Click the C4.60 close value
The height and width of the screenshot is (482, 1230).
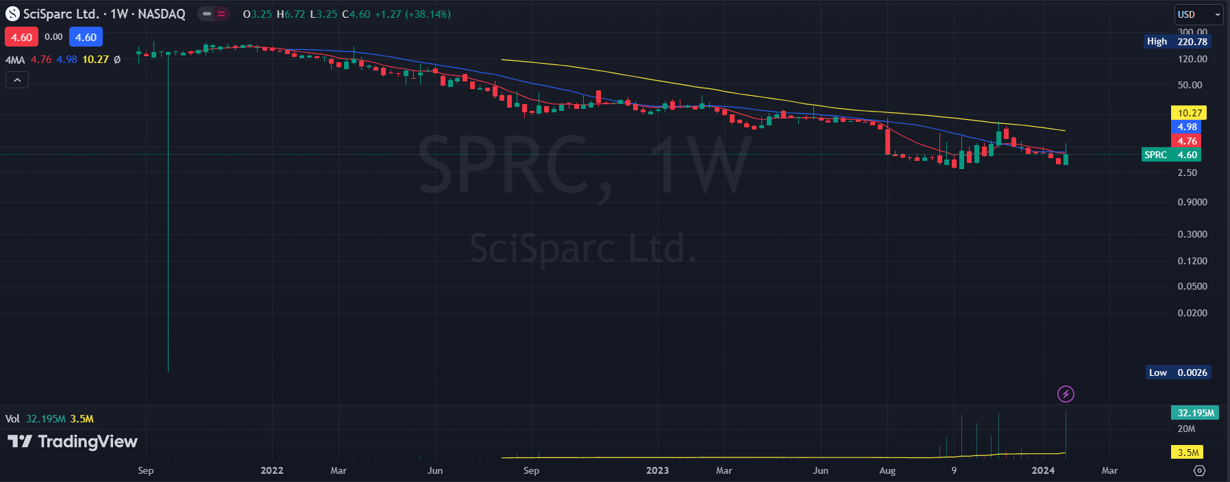click(356, 14)
